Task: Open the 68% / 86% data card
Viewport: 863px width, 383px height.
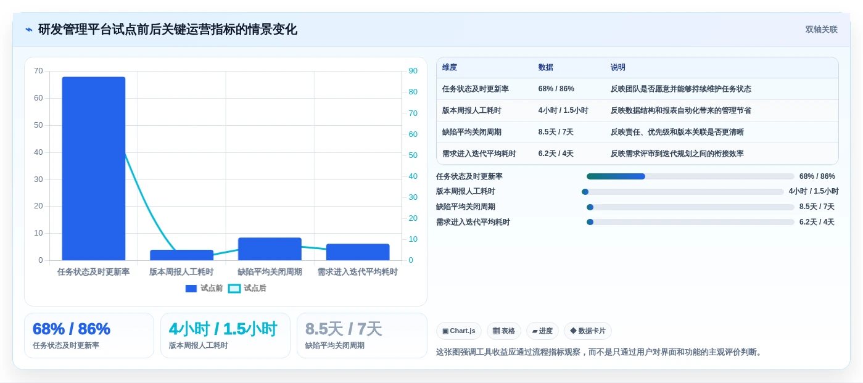Action: point(89,336)
